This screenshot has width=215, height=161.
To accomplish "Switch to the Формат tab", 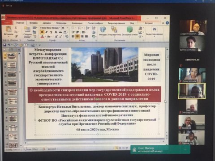I will click(x=149, y=23).
